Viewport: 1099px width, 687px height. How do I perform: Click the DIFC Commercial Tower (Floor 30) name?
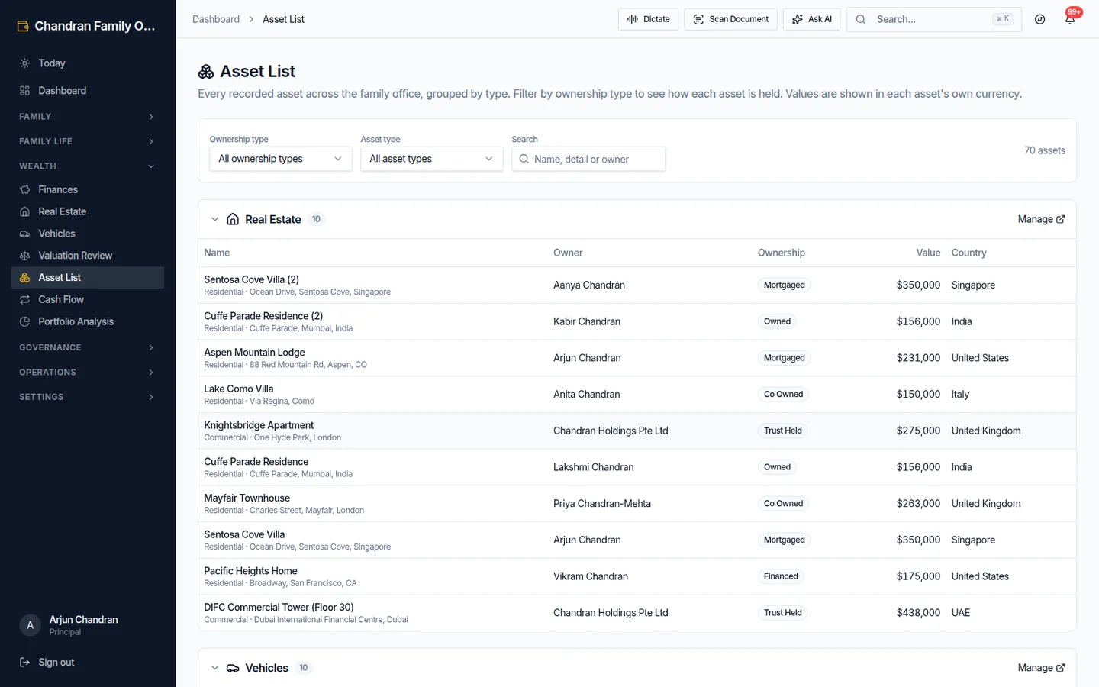click(x=279, y=608)
